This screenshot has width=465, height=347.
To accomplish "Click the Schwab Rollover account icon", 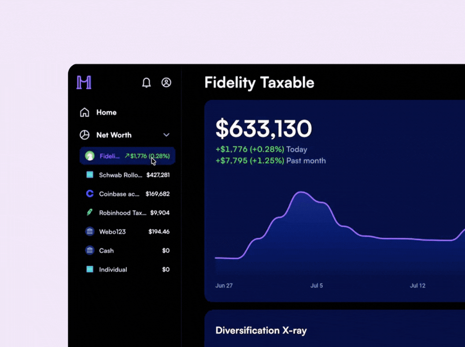I will pos(89,175).
